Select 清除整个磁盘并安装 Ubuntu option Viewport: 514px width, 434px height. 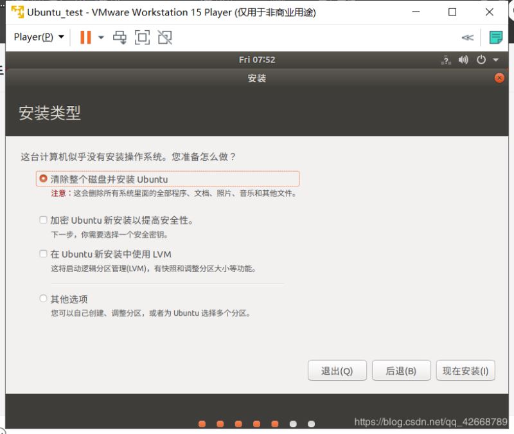tap(44, 179)
